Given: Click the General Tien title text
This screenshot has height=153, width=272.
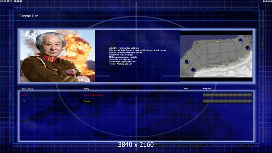Looking at the screenshot, I should point(28,16).
